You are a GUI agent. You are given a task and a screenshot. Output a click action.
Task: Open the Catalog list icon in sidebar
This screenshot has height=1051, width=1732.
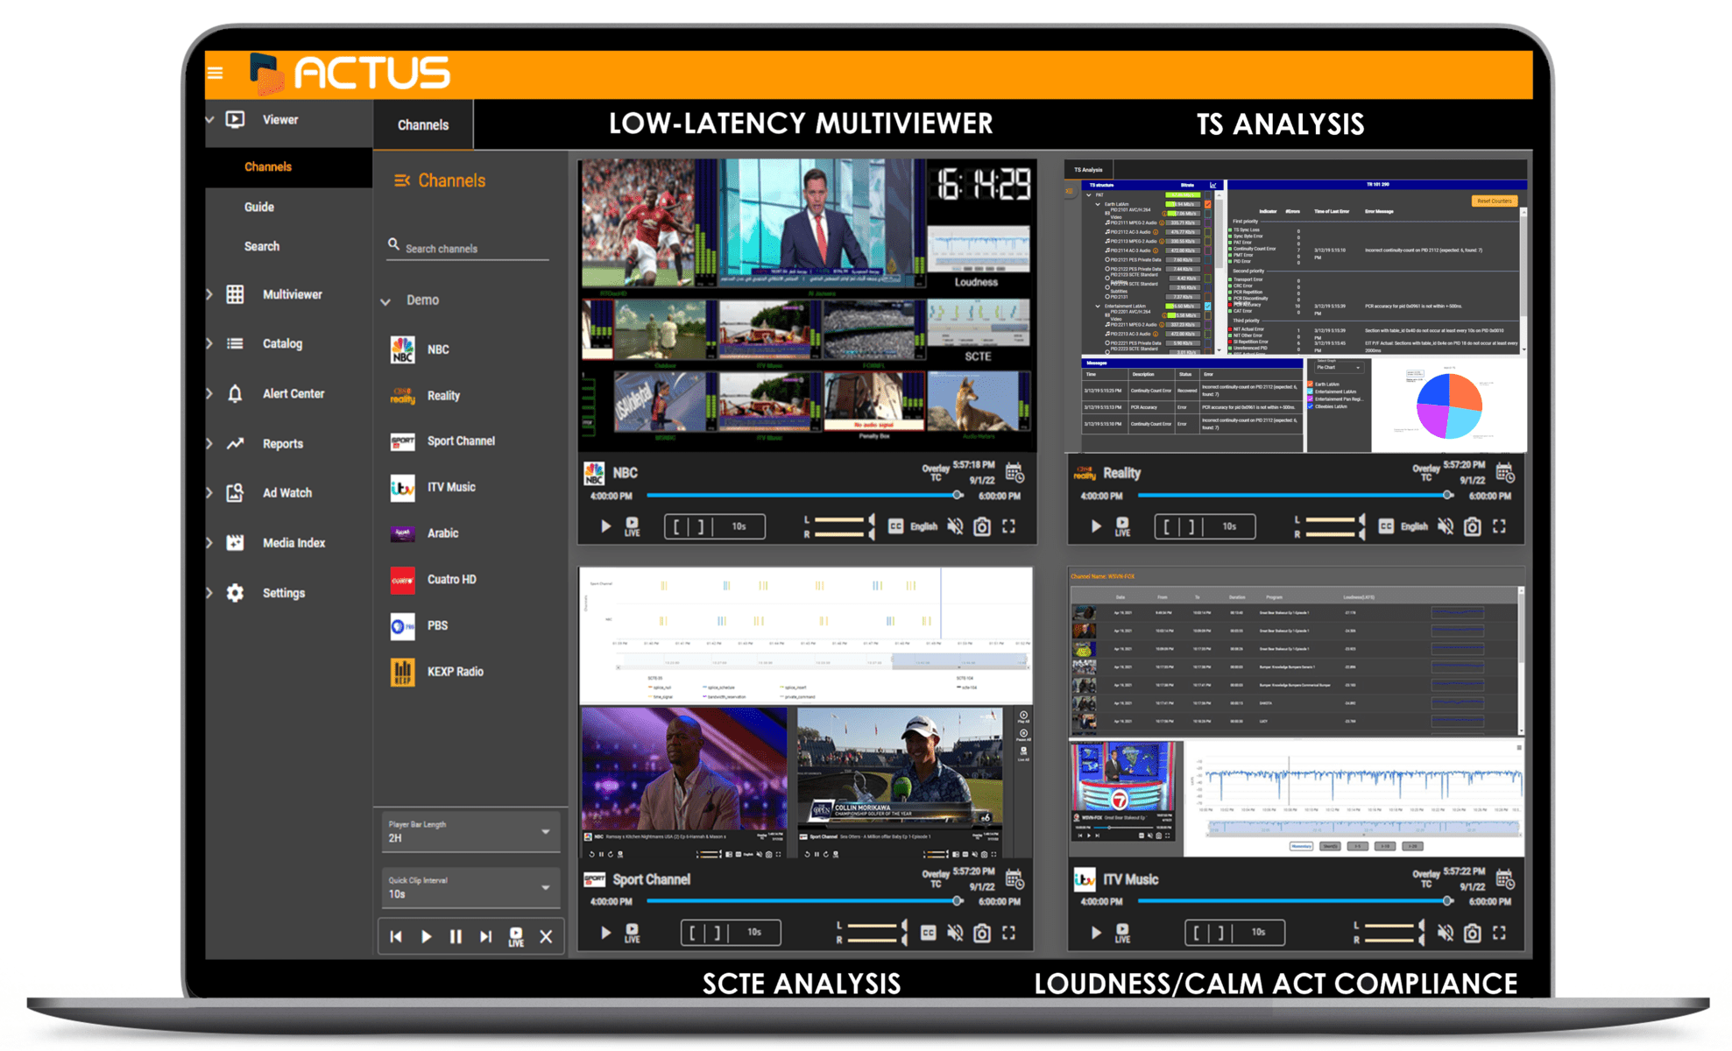pyautogui.click(x=235, y=343)
